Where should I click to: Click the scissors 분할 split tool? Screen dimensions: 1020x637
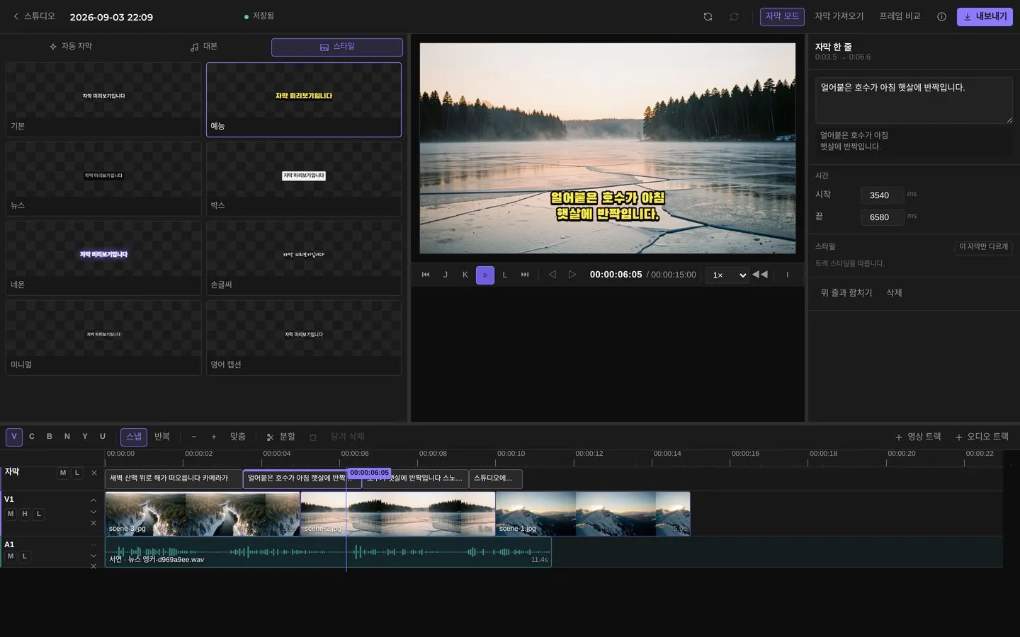pyautogui.click(x=280, y=437)
